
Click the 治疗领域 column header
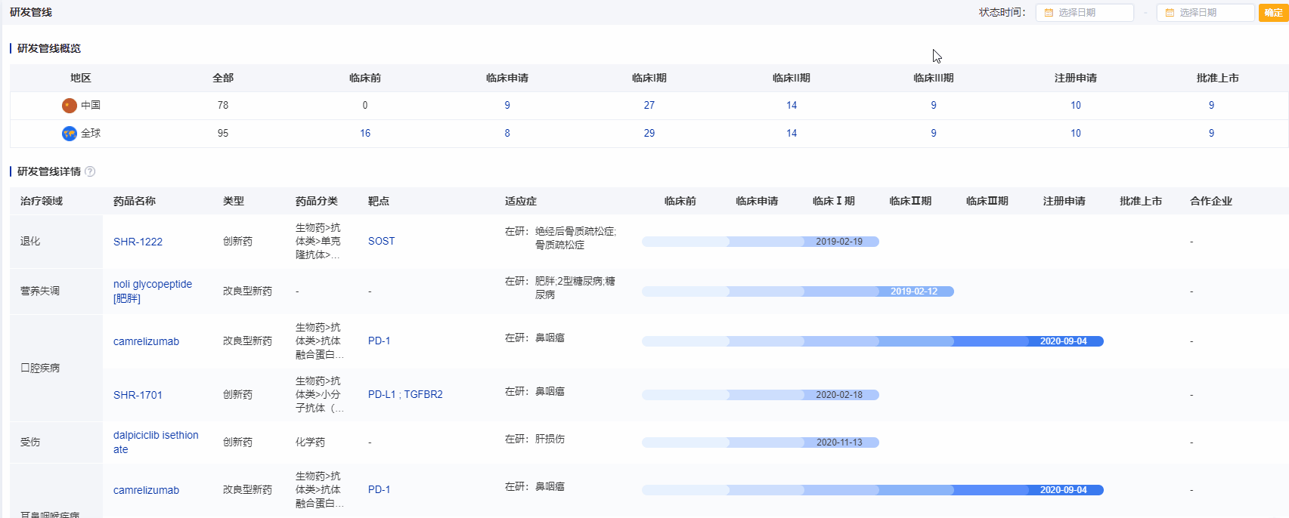42,202
